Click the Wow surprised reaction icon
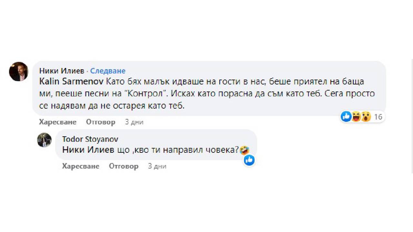Screen dimensions: 413x232 [366, 117]
